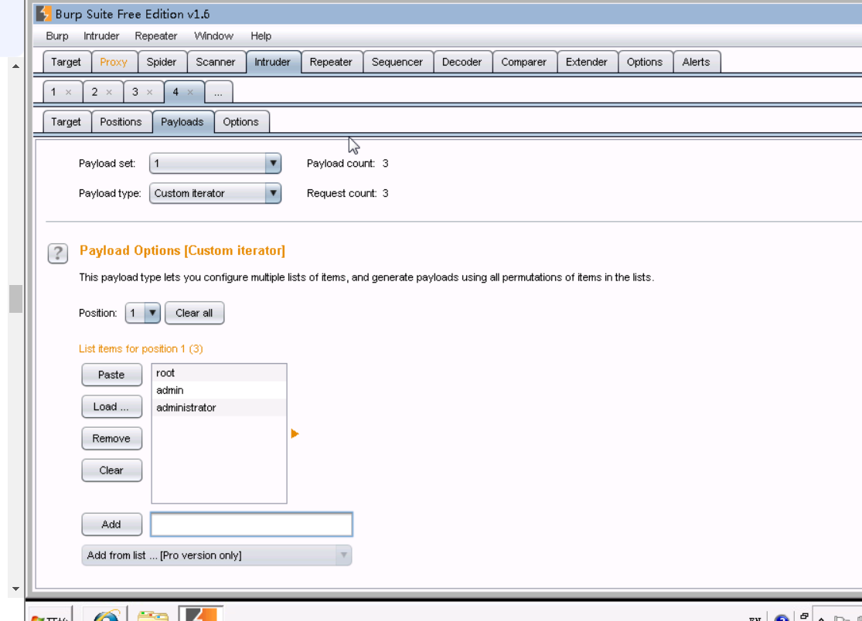The width and height of the screenshot is (862, 621).
Task: Close Intruder attack tab 1
Action: (x=69, y=92)
